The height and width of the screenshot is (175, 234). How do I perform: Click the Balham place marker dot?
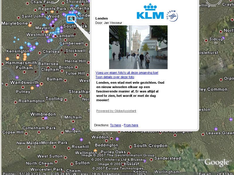(x=65, y=80)
